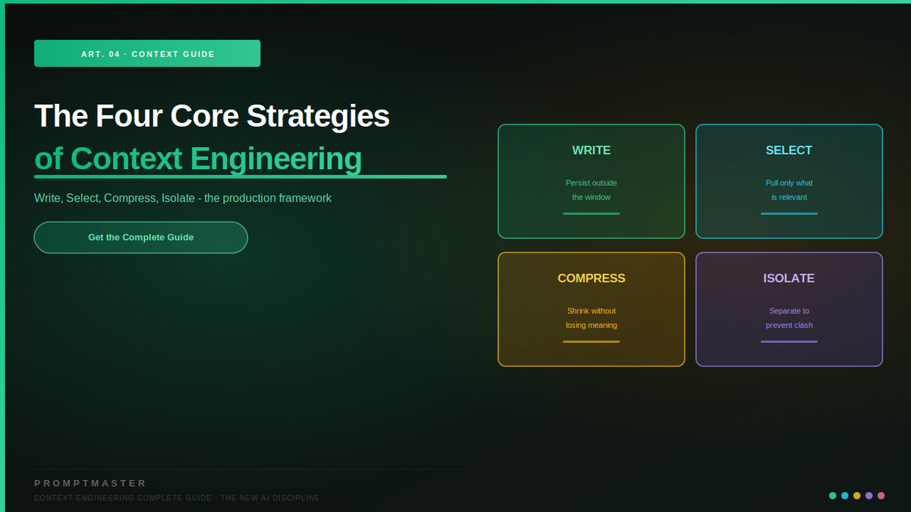Click the yellow dot indicator
The image size is (911, 512).
pyautogui.click(x=857, y=495)
